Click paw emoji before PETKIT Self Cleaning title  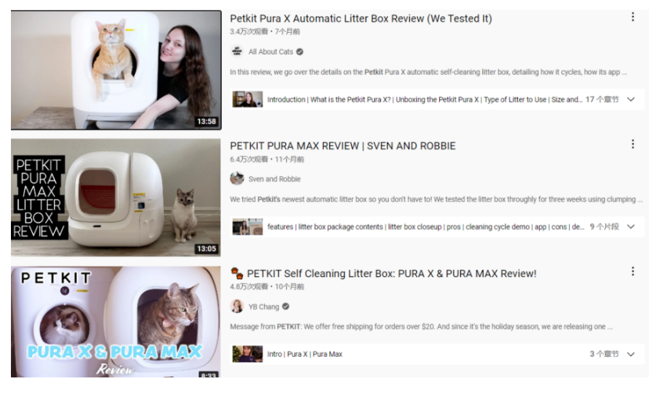(237, 274)
